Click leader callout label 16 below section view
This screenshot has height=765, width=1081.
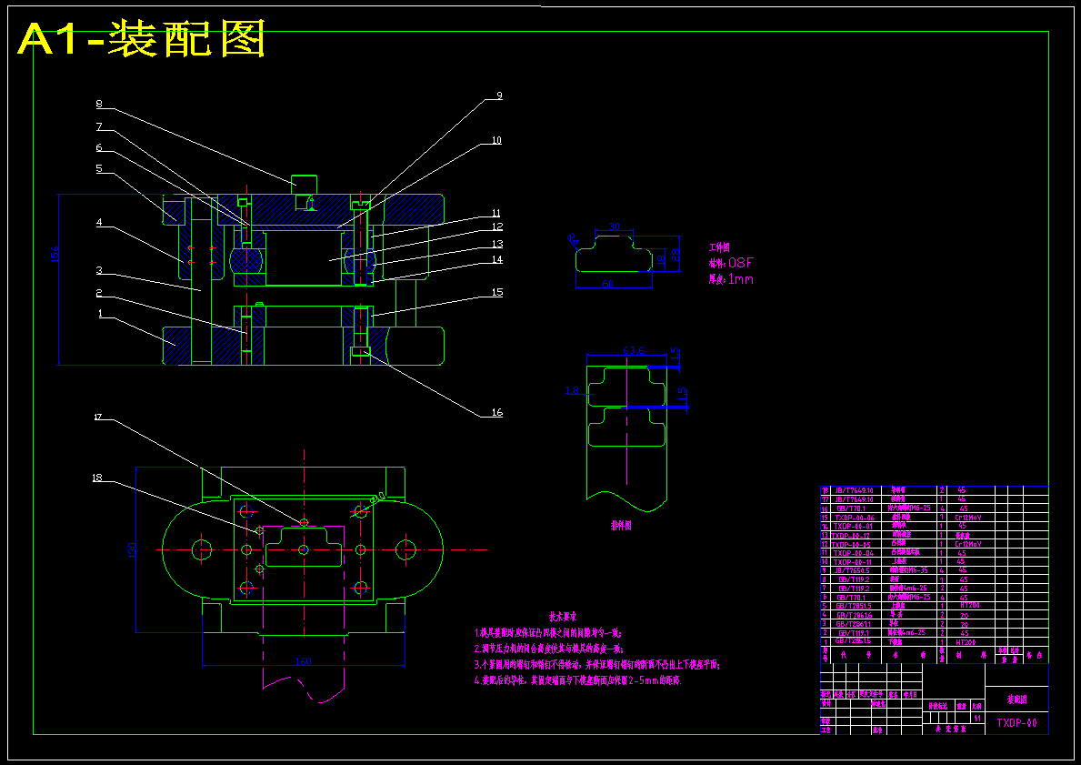[x=497, y=412]
